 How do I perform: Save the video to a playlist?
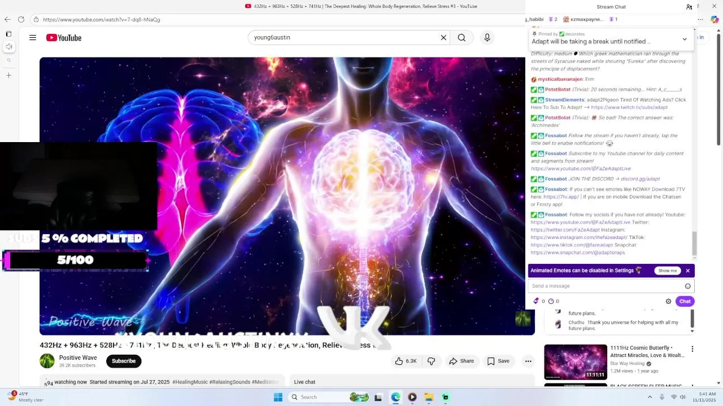pos(498,361)
